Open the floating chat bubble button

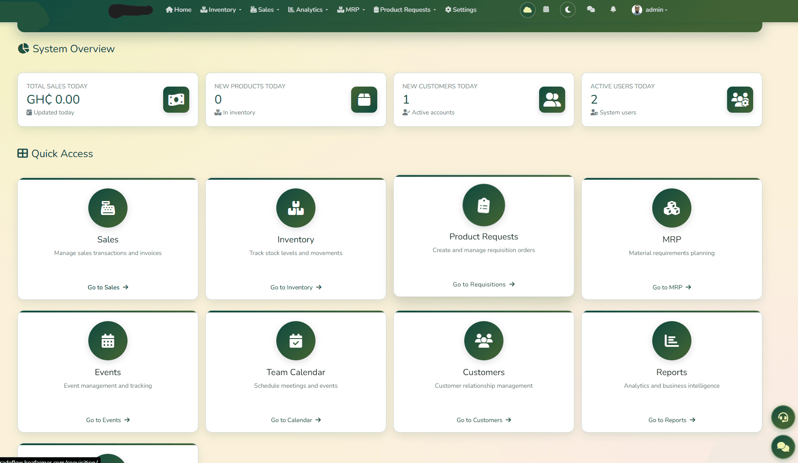click(x=783, y=446)
